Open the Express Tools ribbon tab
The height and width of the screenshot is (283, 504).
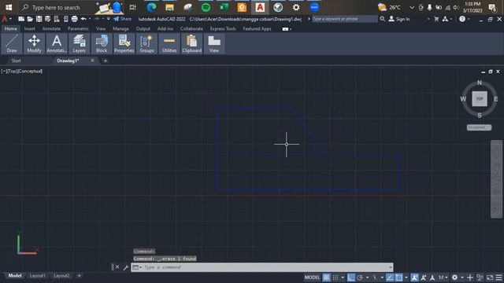click(223, 28)
